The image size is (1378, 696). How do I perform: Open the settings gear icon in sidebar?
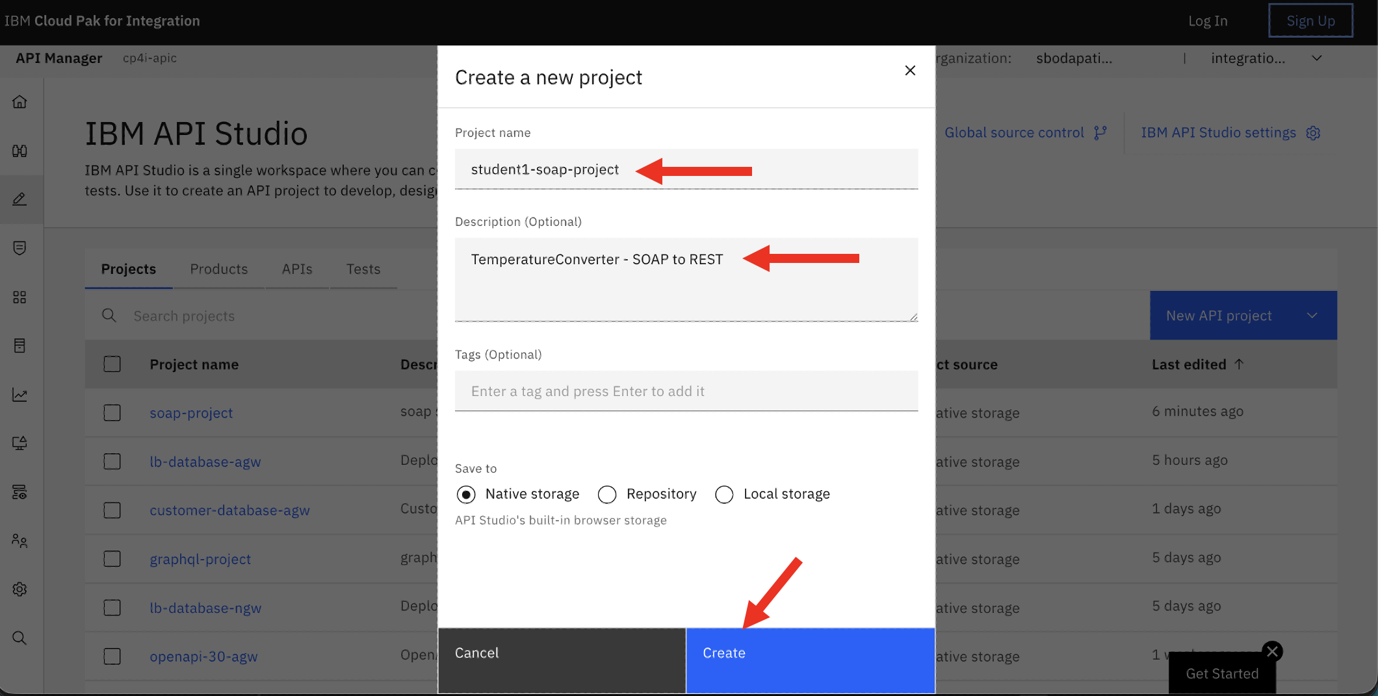(19, 589)
